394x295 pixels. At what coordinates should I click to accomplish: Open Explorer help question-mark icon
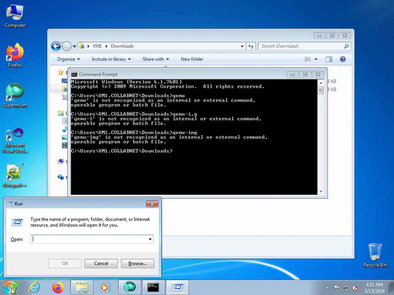pos(343,59)
